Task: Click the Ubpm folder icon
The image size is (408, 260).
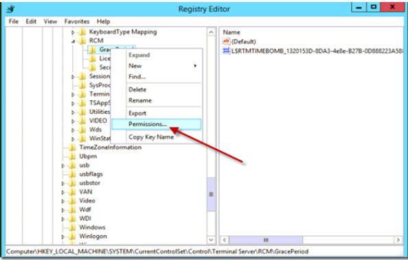Action: (x=72, y=156)
